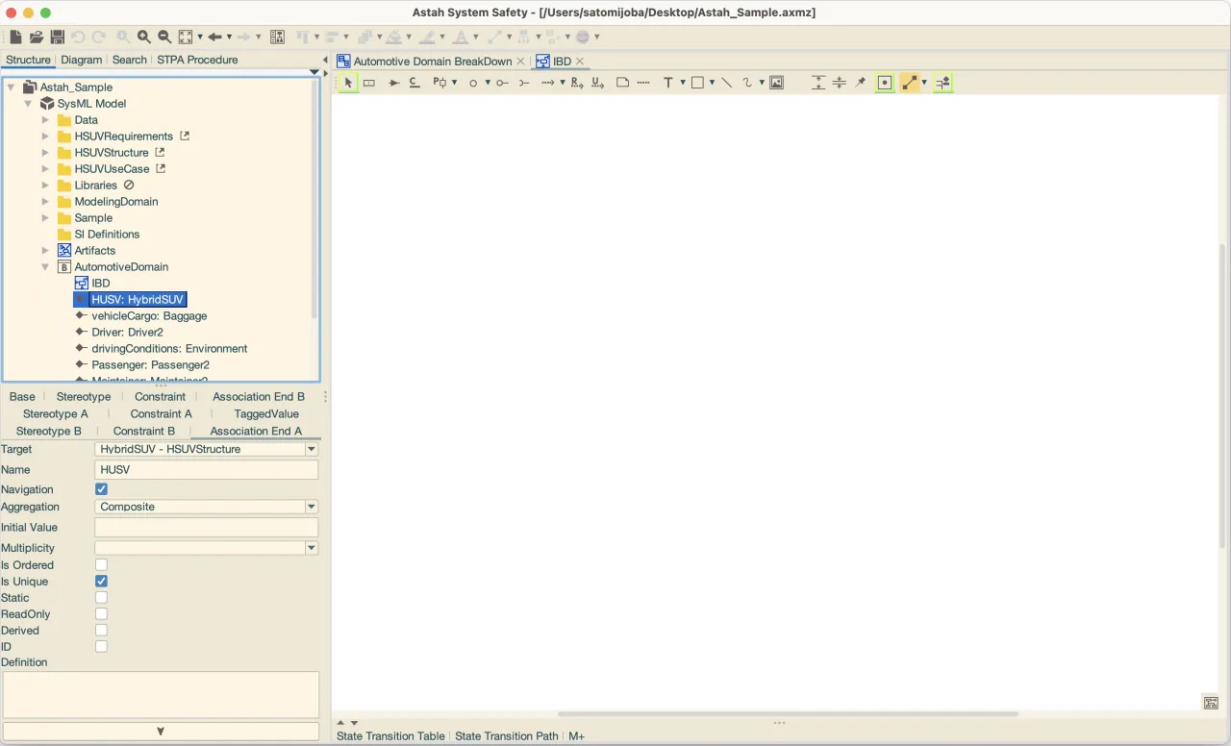Pick the provided interface lollipop tool

point(502,83)
